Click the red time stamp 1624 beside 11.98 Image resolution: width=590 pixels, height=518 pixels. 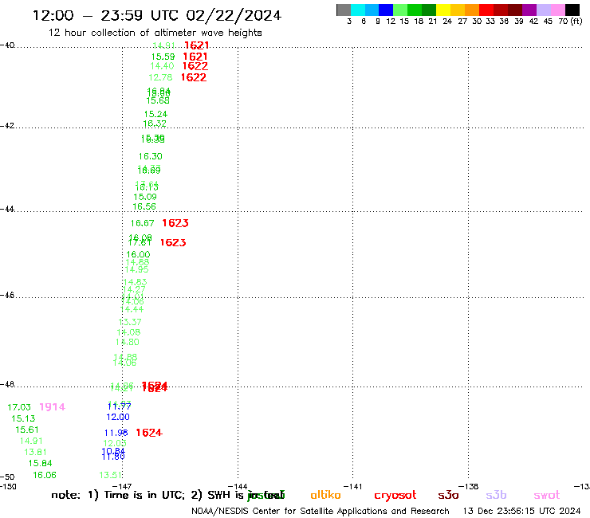(149, 433)
